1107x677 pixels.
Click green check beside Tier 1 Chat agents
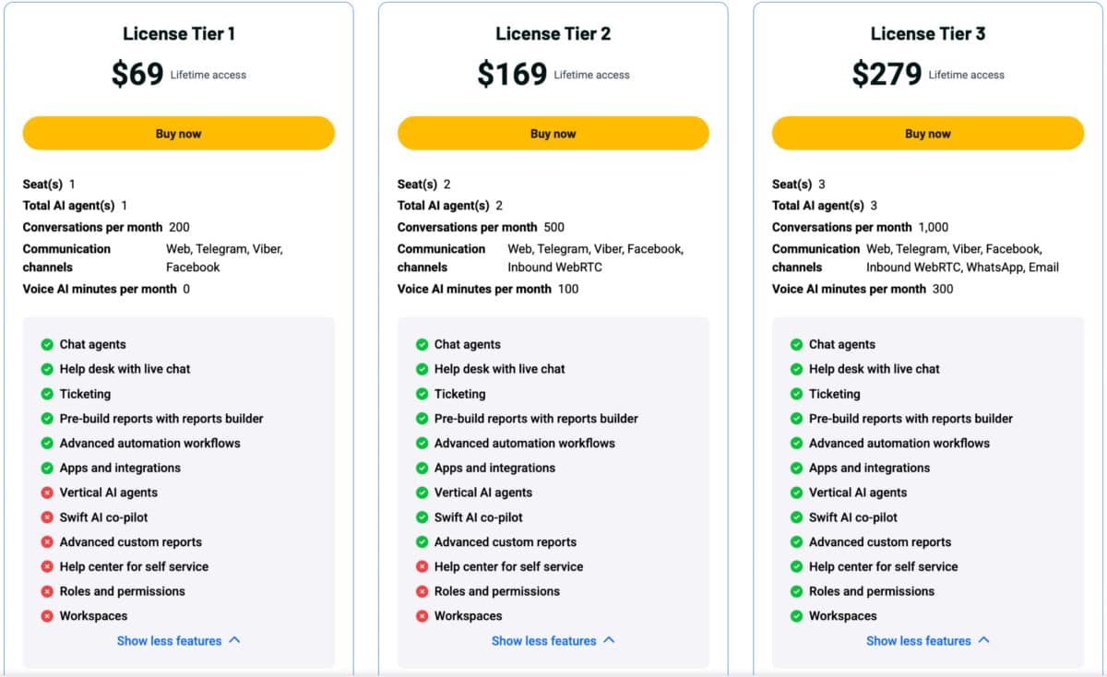pyautogui.click(x=47, y=344)
